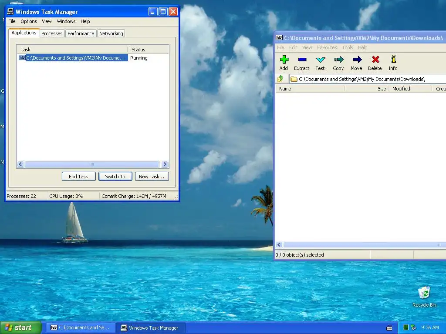
Task: Sort tasks by the Status column header
Action: click(x=148, y=50)
